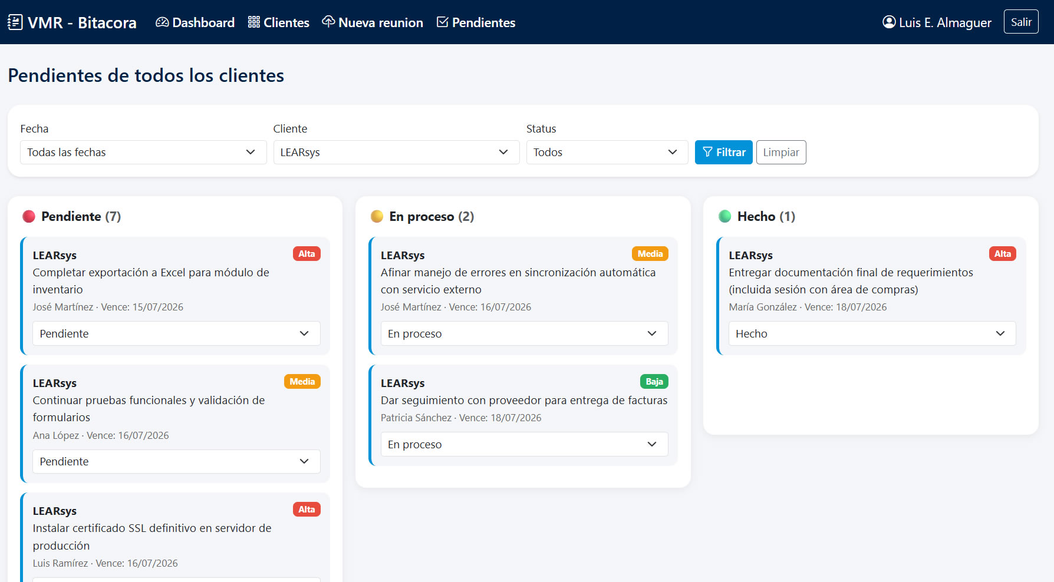Open Nueva reunion from the navbar
The height and width of the screenshot is (582, 1054).
373,22
